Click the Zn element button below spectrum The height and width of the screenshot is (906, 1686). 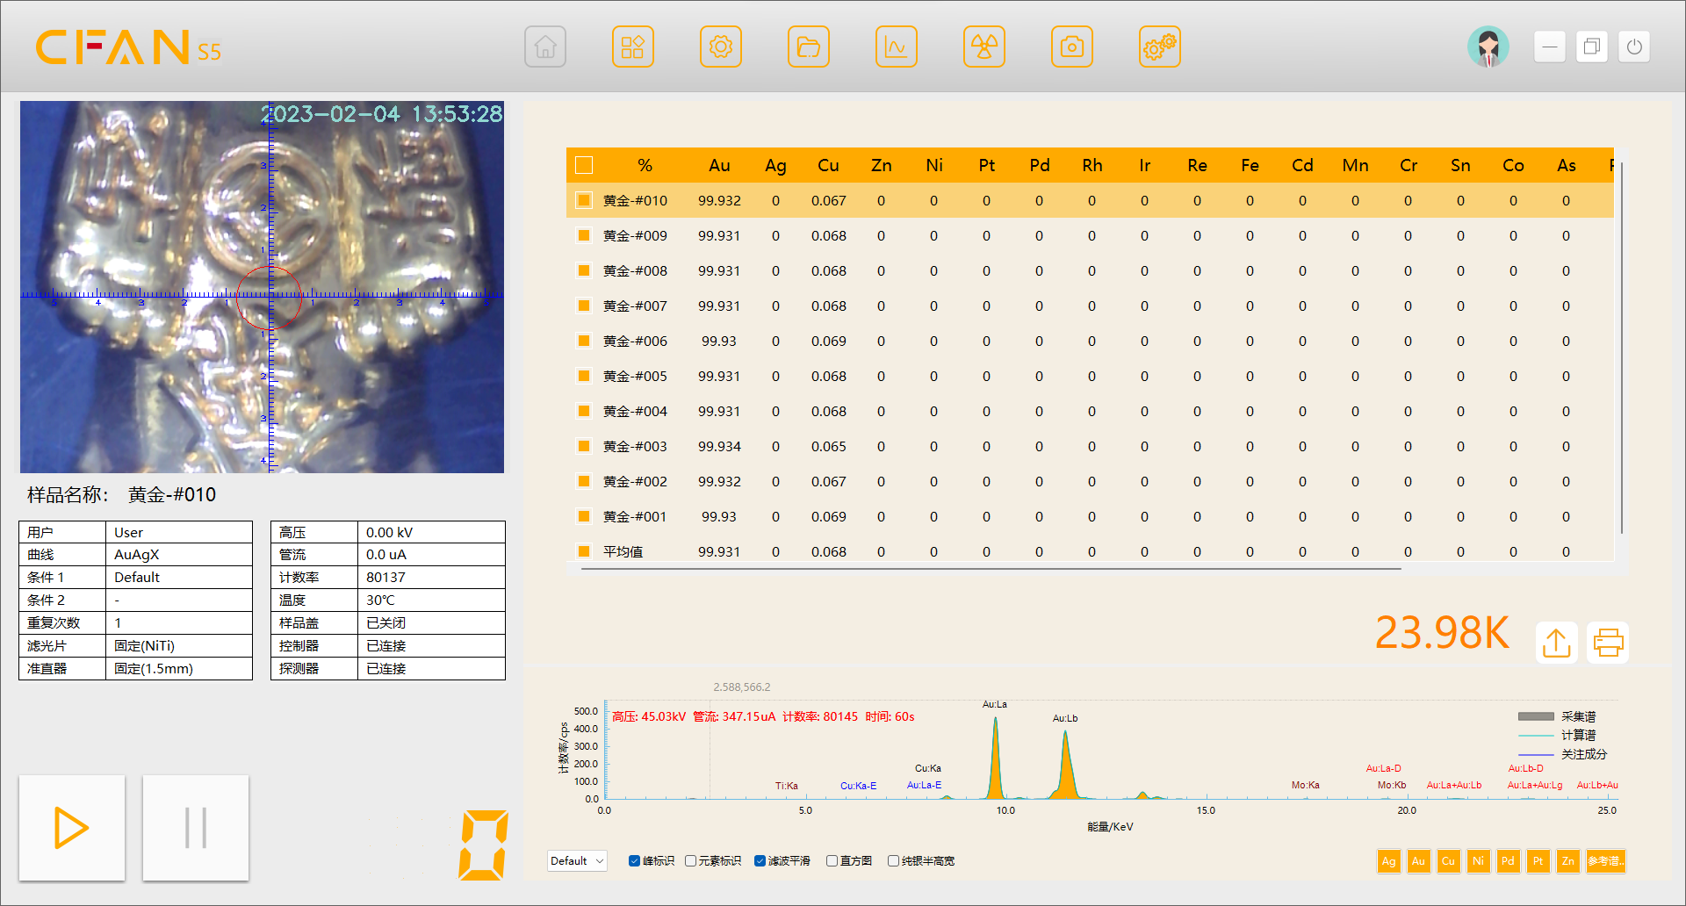tap(1567, 860)
